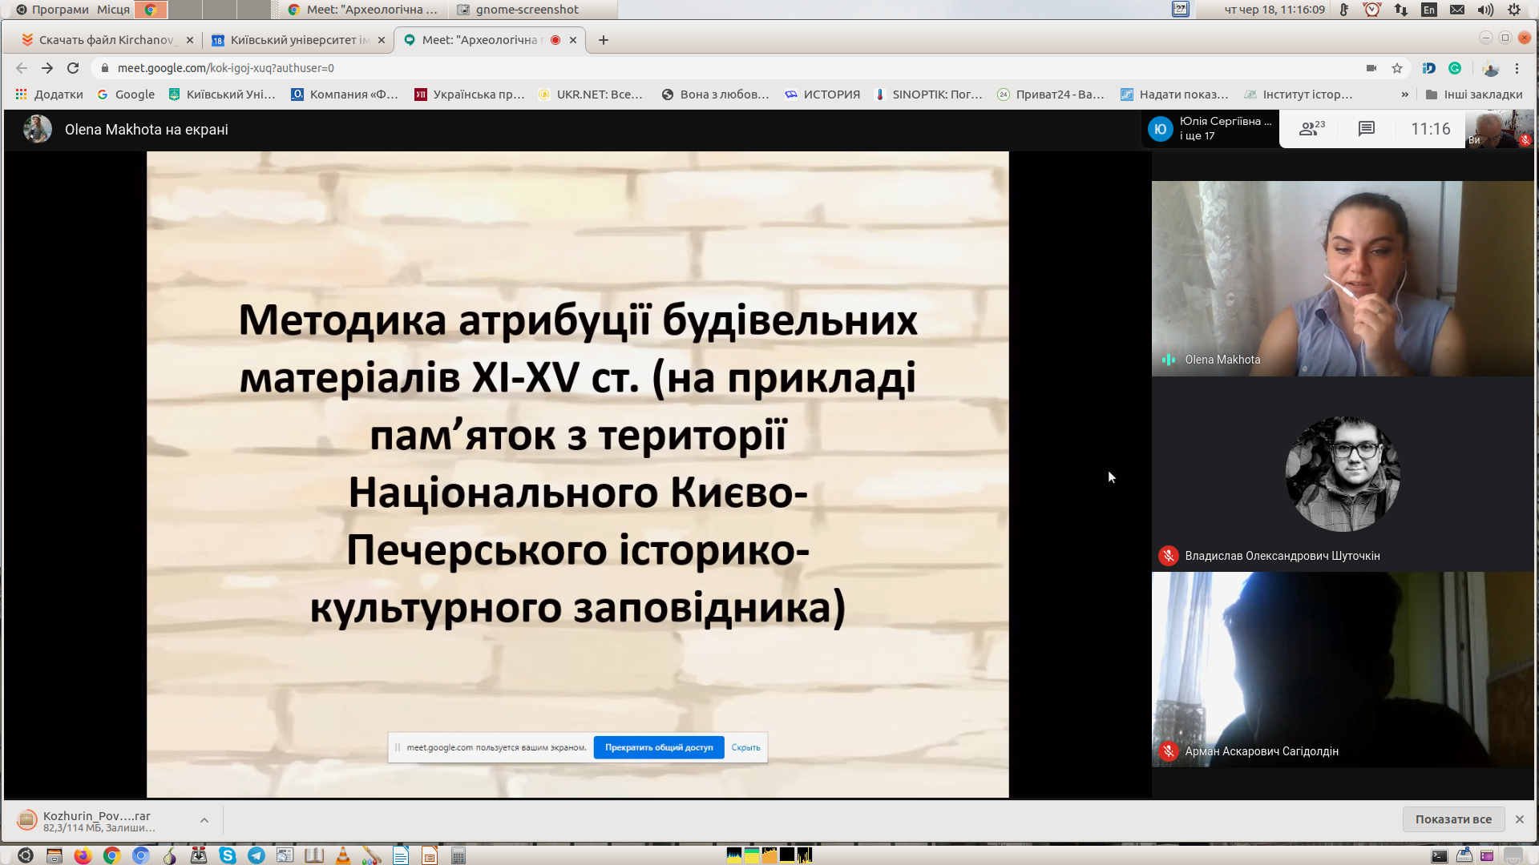Screen dimensions: 1539x865
Task: Open the Grammarly extension icon
Action: (x=1455, y=68)
